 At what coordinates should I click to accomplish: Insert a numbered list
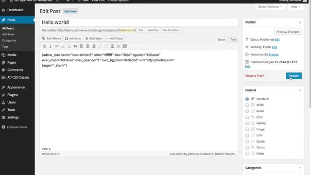(x=69, y=46)
